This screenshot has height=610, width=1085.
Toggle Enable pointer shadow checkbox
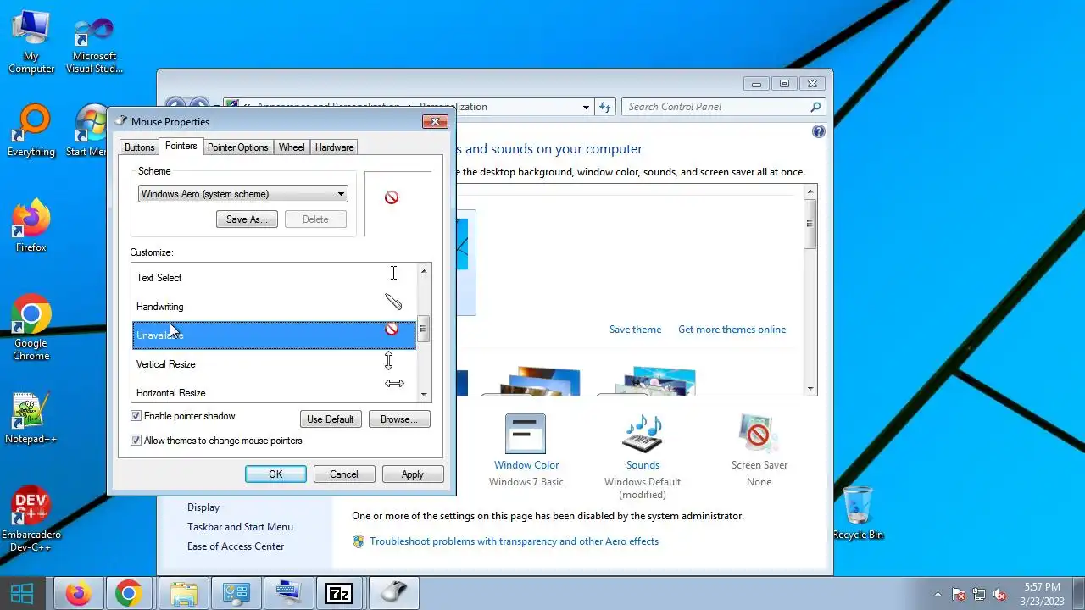click(136, 416)
